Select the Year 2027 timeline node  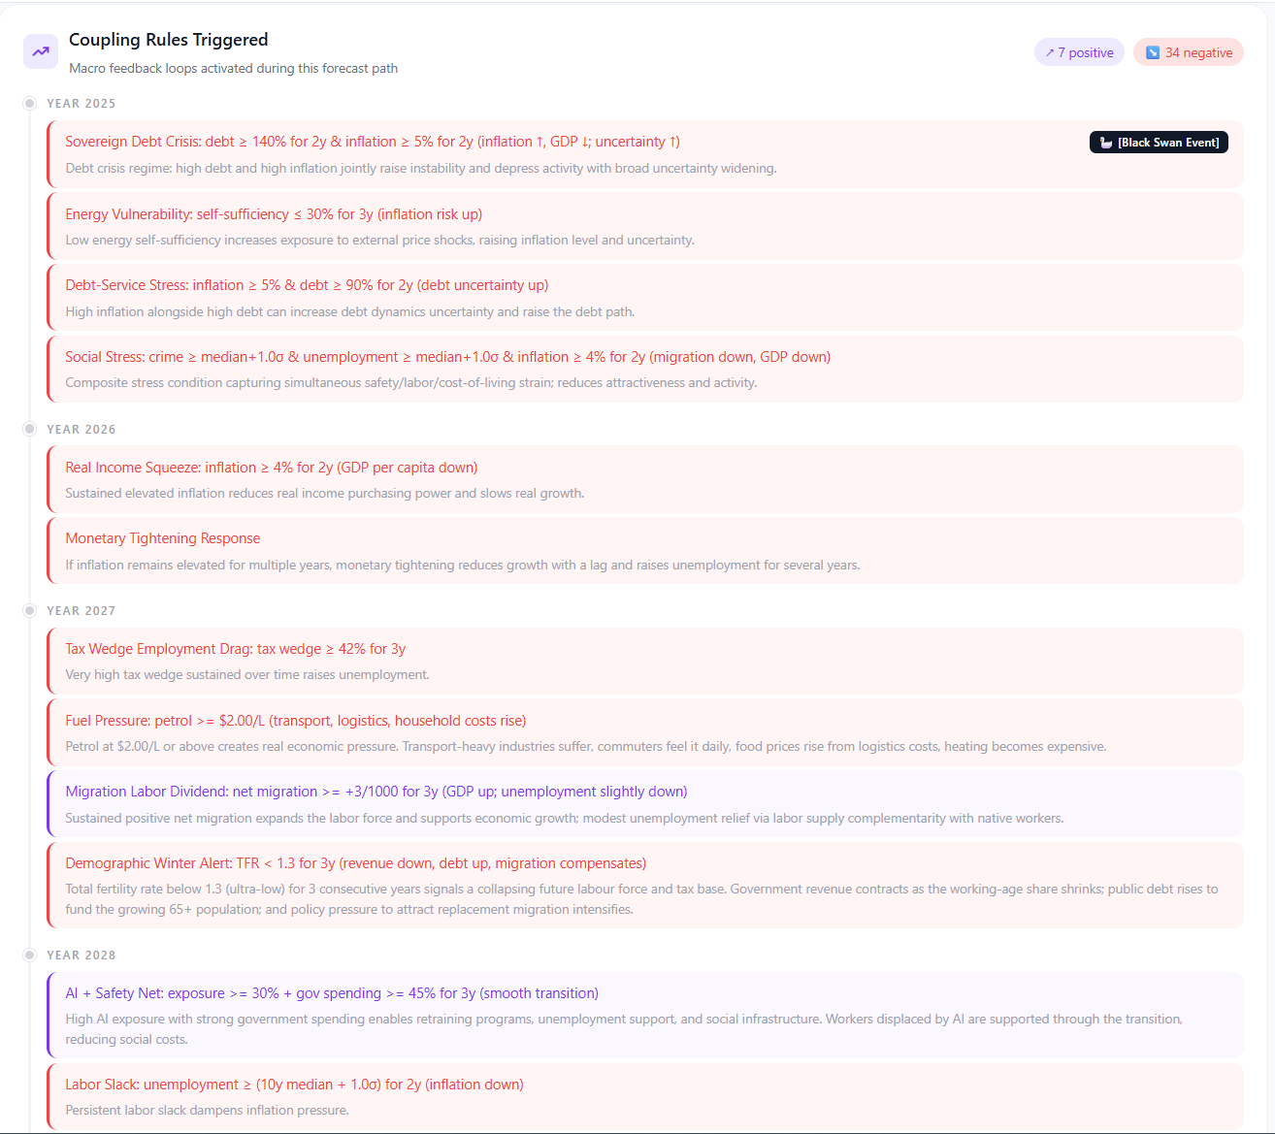click(29, 610)
